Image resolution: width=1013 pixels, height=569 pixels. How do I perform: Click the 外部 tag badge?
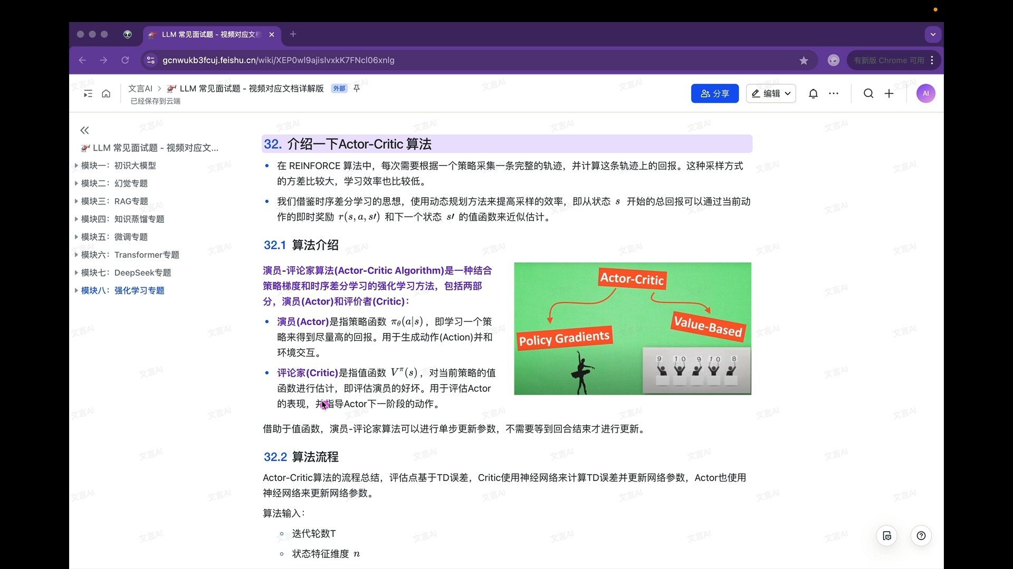point(339,89)
